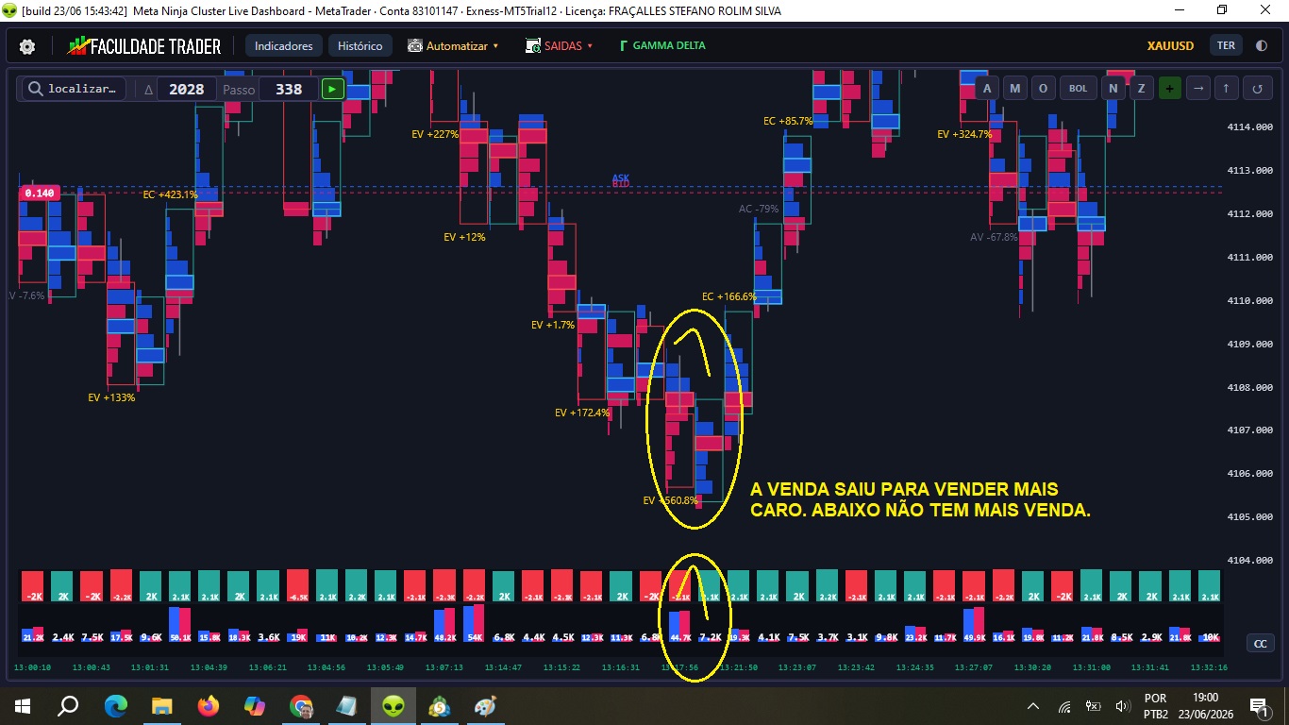Toggle the BOL chart overlay button

coord(1078,88)
